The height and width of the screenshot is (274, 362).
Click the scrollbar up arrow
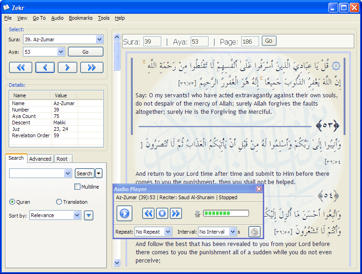(117, 37)
